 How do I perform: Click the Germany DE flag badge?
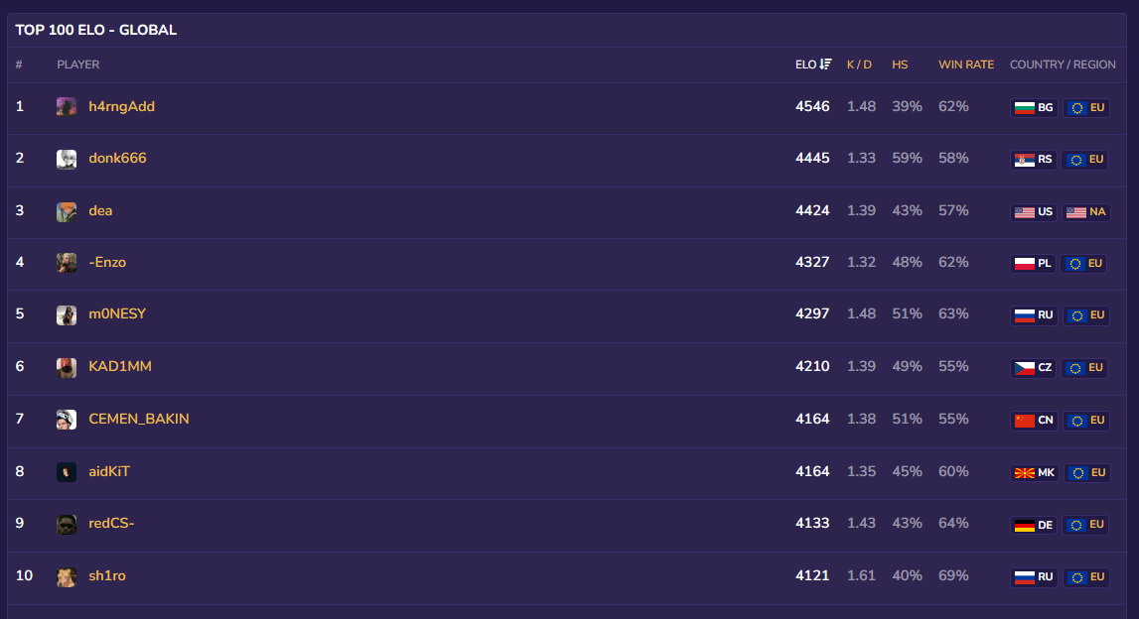[1034, 524]
